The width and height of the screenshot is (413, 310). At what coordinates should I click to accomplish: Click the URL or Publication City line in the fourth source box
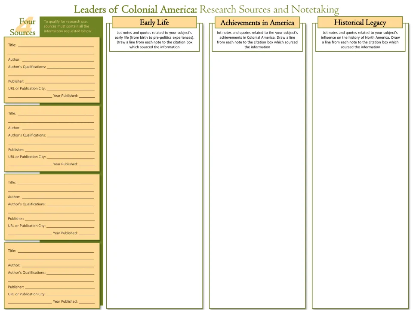click(x=70, y=294)
